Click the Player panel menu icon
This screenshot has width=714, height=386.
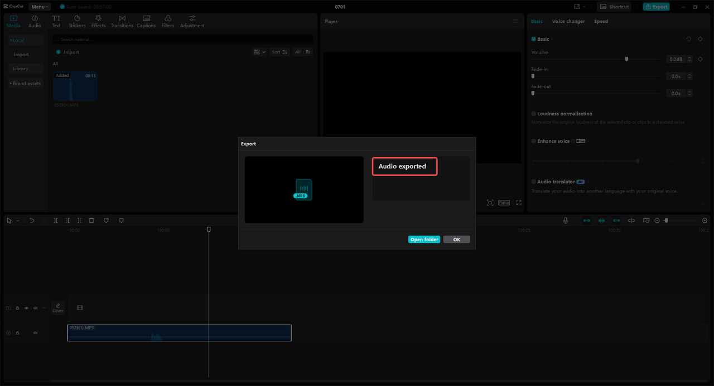pyautogui.click(x=515, y=21)
